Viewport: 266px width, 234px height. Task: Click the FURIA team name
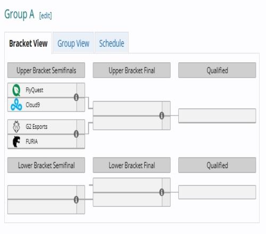coord(32,141)
